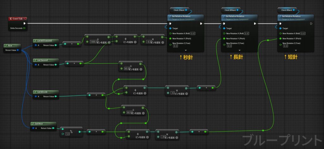
Task: Click the Now node's Return Value pin
Action: tap(18, 50)
